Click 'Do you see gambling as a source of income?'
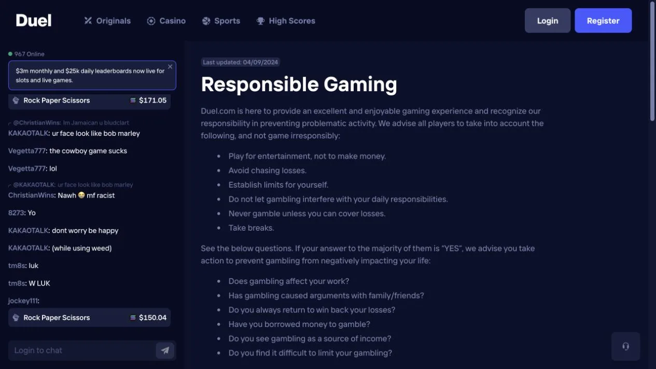 310,338
